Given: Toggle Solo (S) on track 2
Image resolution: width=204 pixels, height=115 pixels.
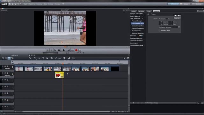Looking at the screenshot, I should pyautogui.click(x=3, y=73).
